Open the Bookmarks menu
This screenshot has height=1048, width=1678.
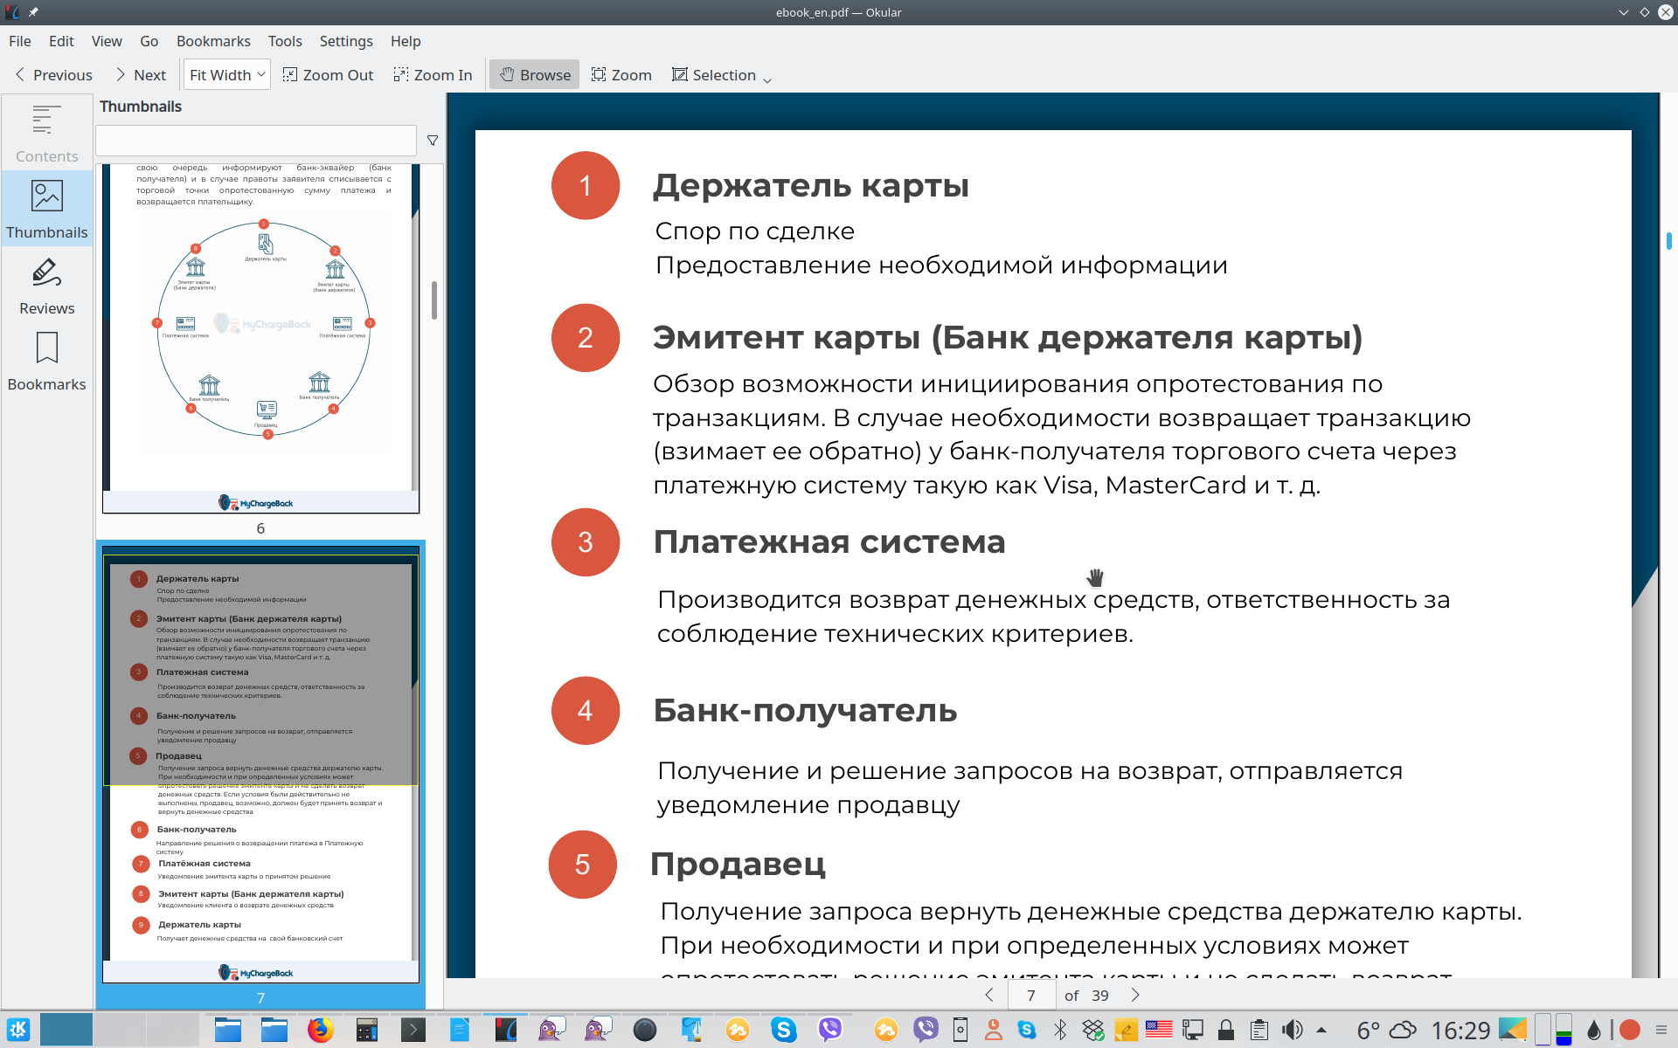(x=213, y=41)
